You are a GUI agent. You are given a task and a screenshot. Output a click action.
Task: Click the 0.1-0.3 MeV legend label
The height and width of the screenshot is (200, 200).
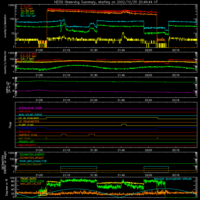(x=28, y=54)
